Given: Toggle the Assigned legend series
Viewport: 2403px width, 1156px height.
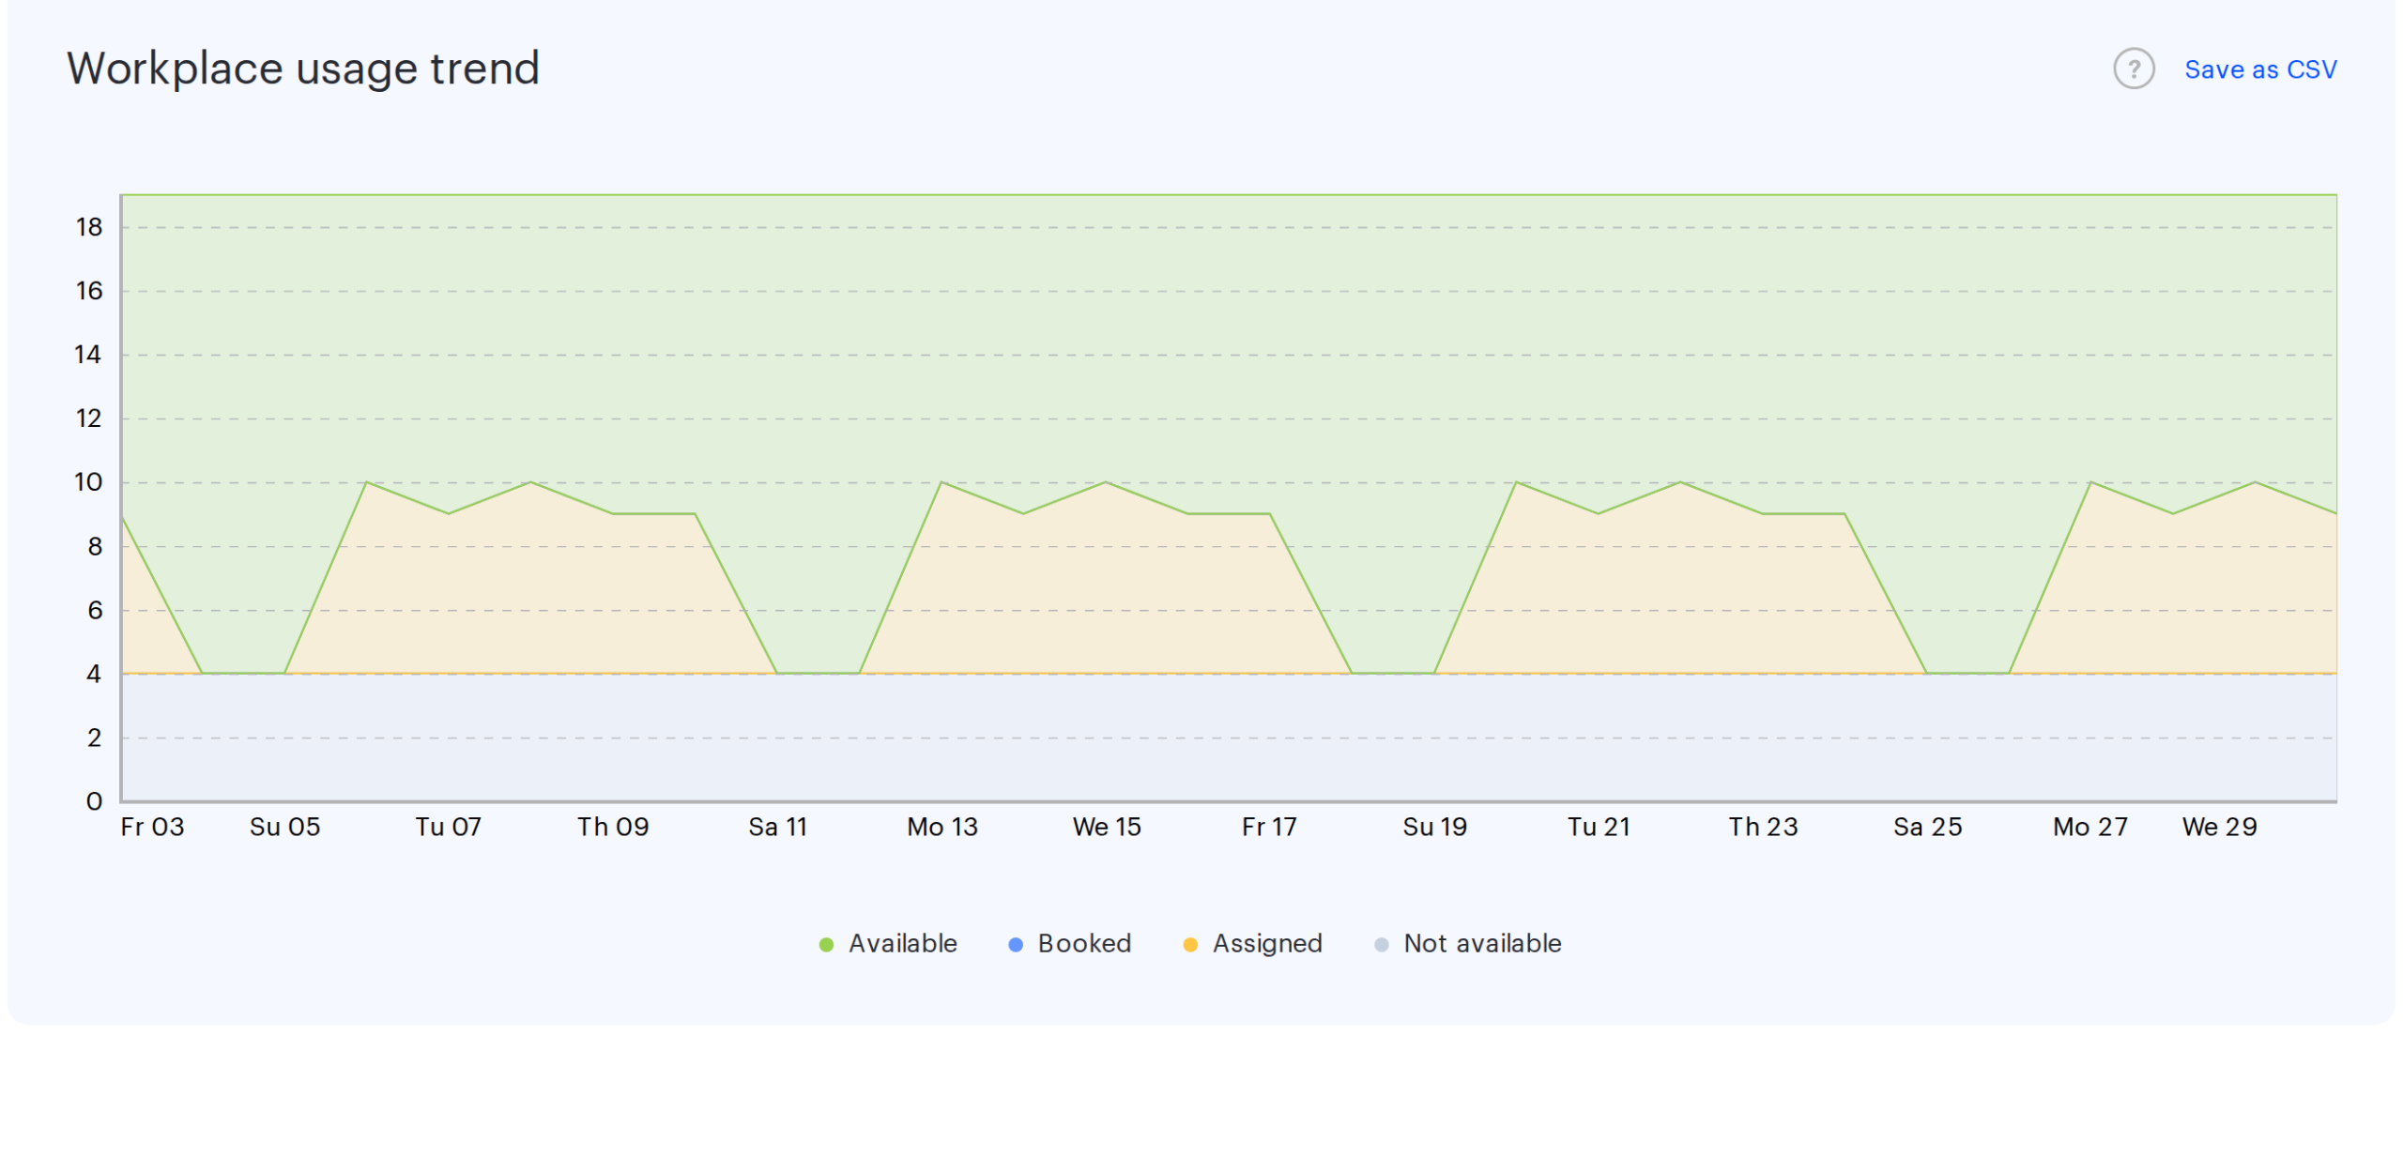Looking at the screenshot, I should (1252, 943).
